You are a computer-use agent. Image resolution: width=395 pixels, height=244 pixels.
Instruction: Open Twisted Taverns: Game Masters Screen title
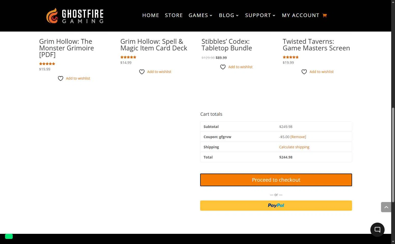coord(316,45)
